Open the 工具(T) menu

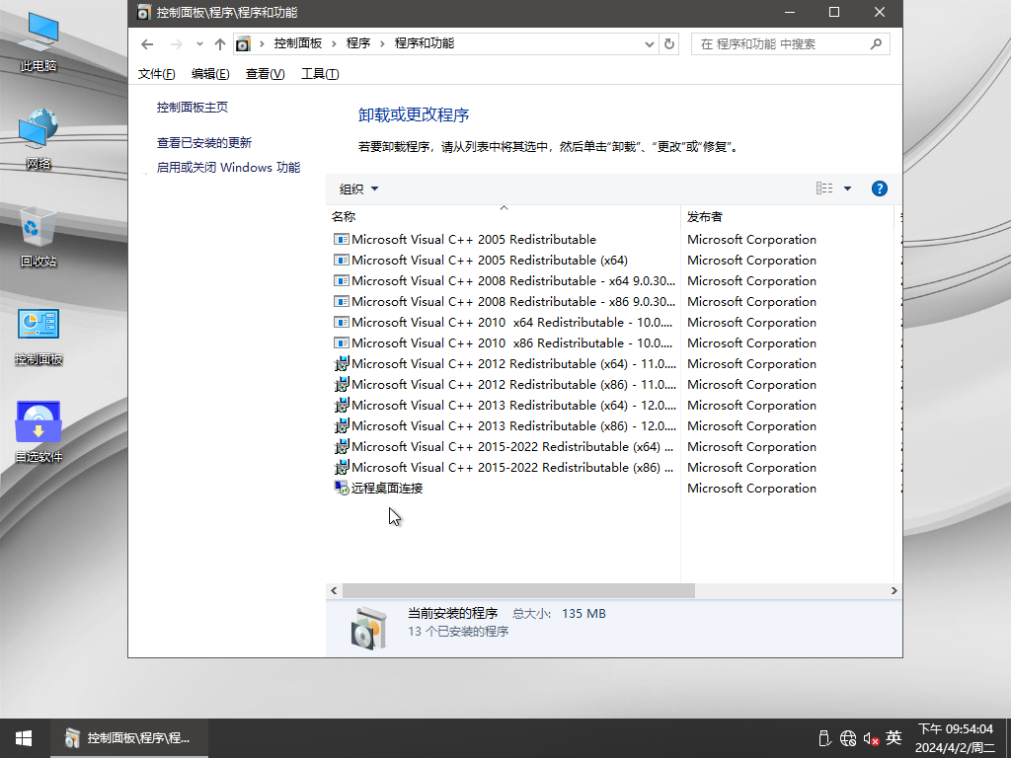[319, 74]
